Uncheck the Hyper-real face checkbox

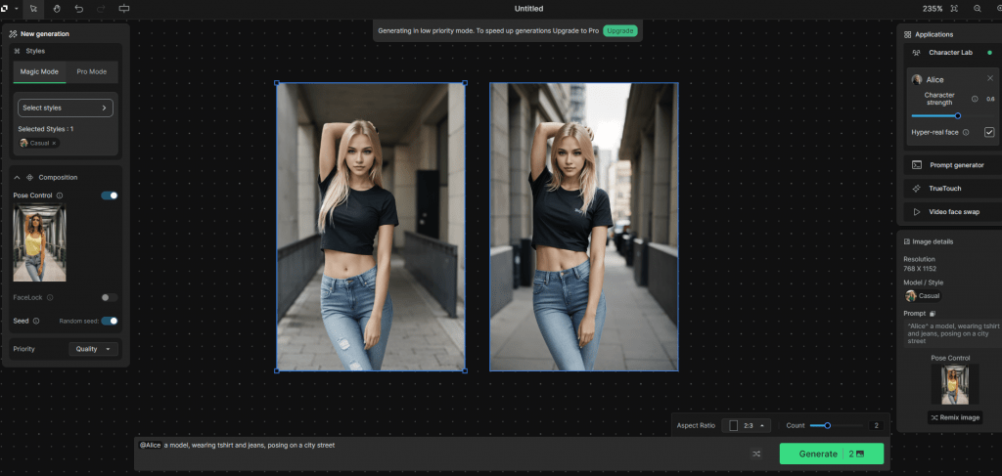click(988, 132)
